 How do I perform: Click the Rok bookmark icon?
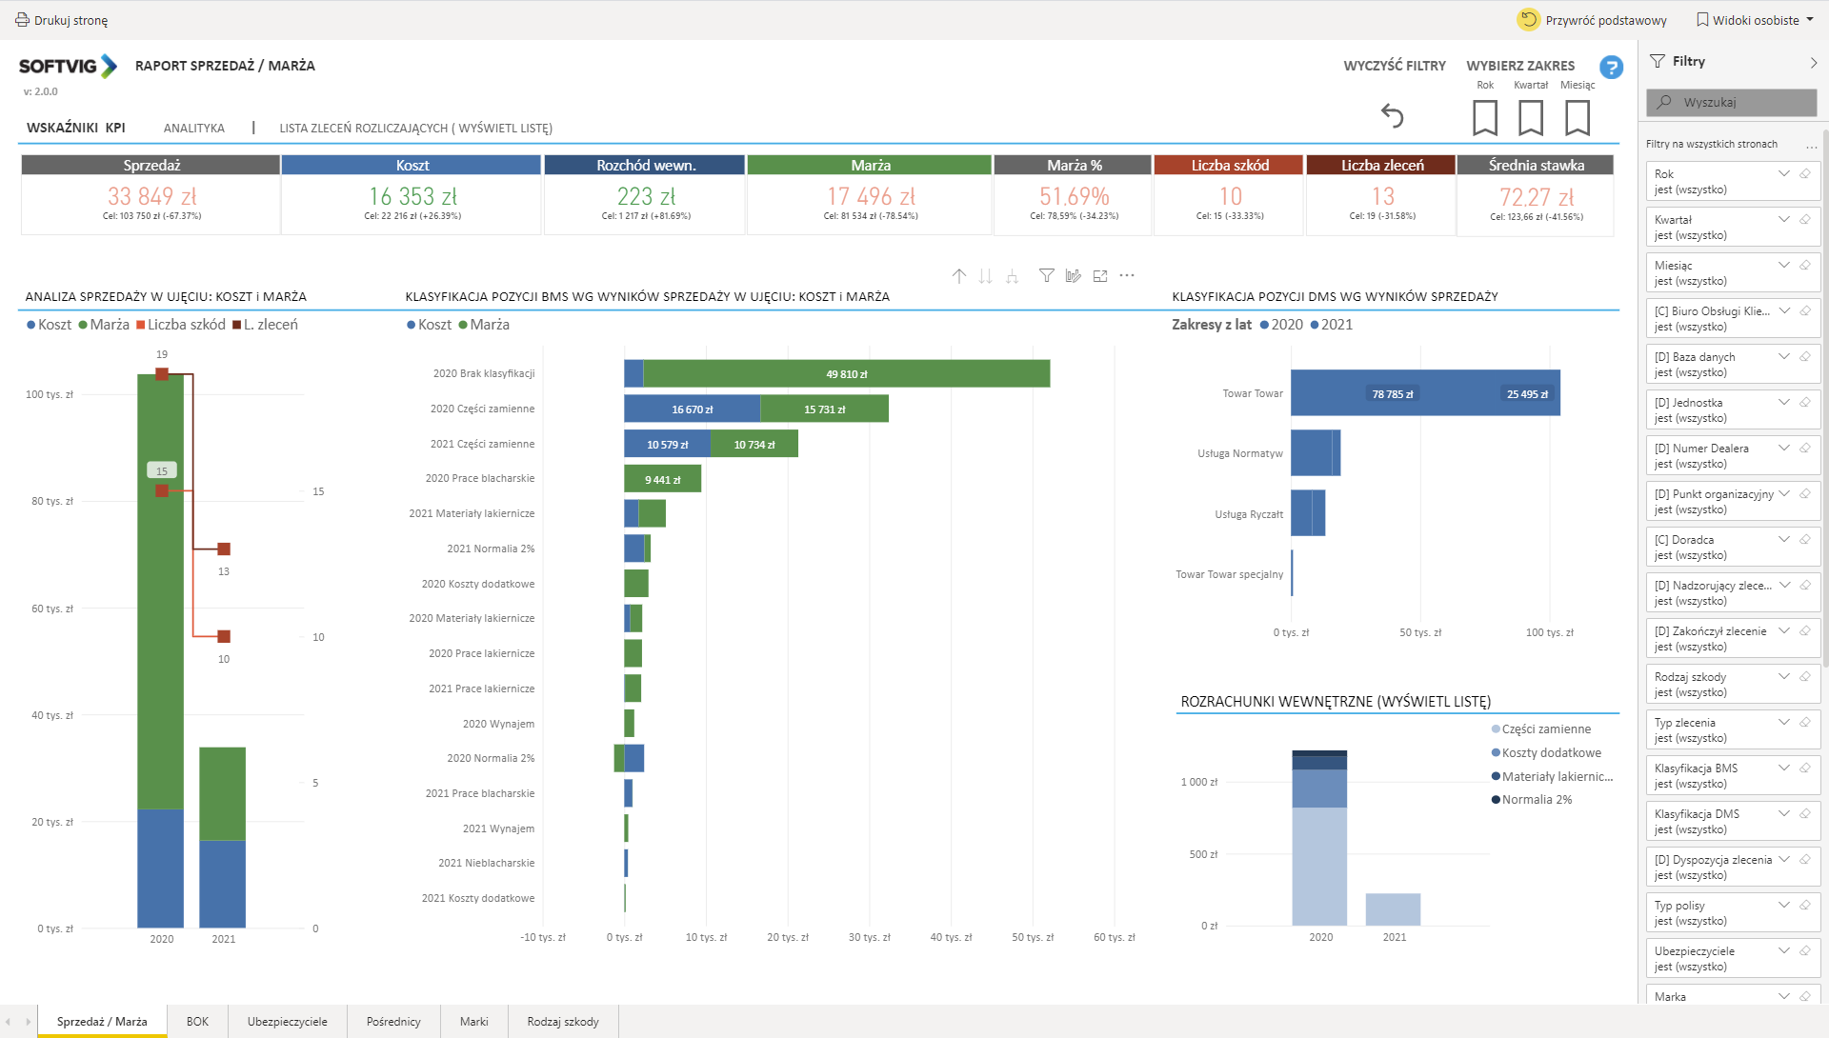coord(1484,118)
